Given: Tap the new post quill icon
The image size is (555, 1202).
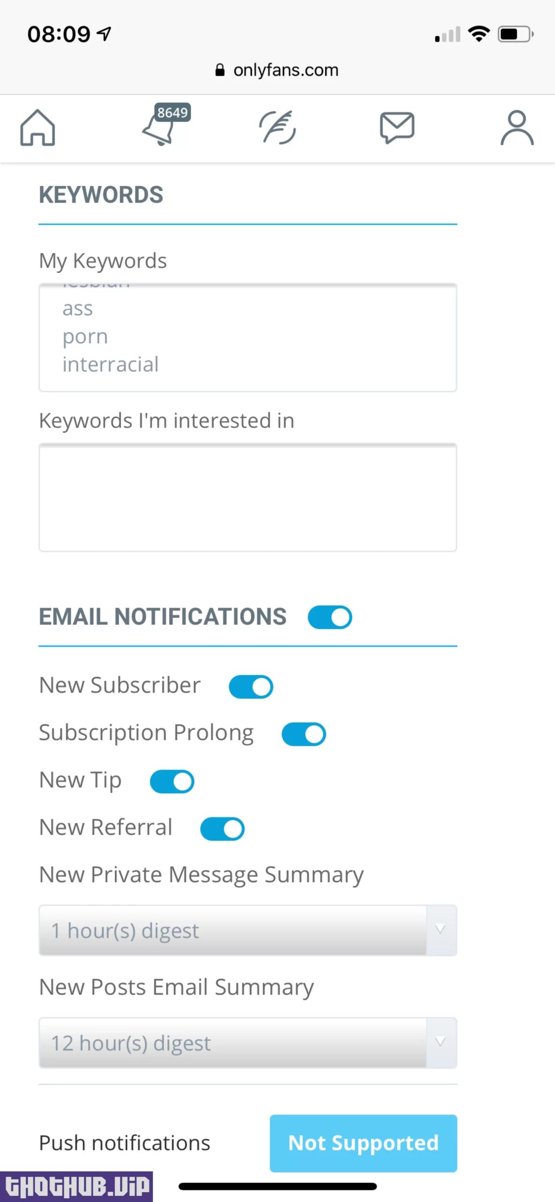Looking at the screenshot, I should click(277, 127).
